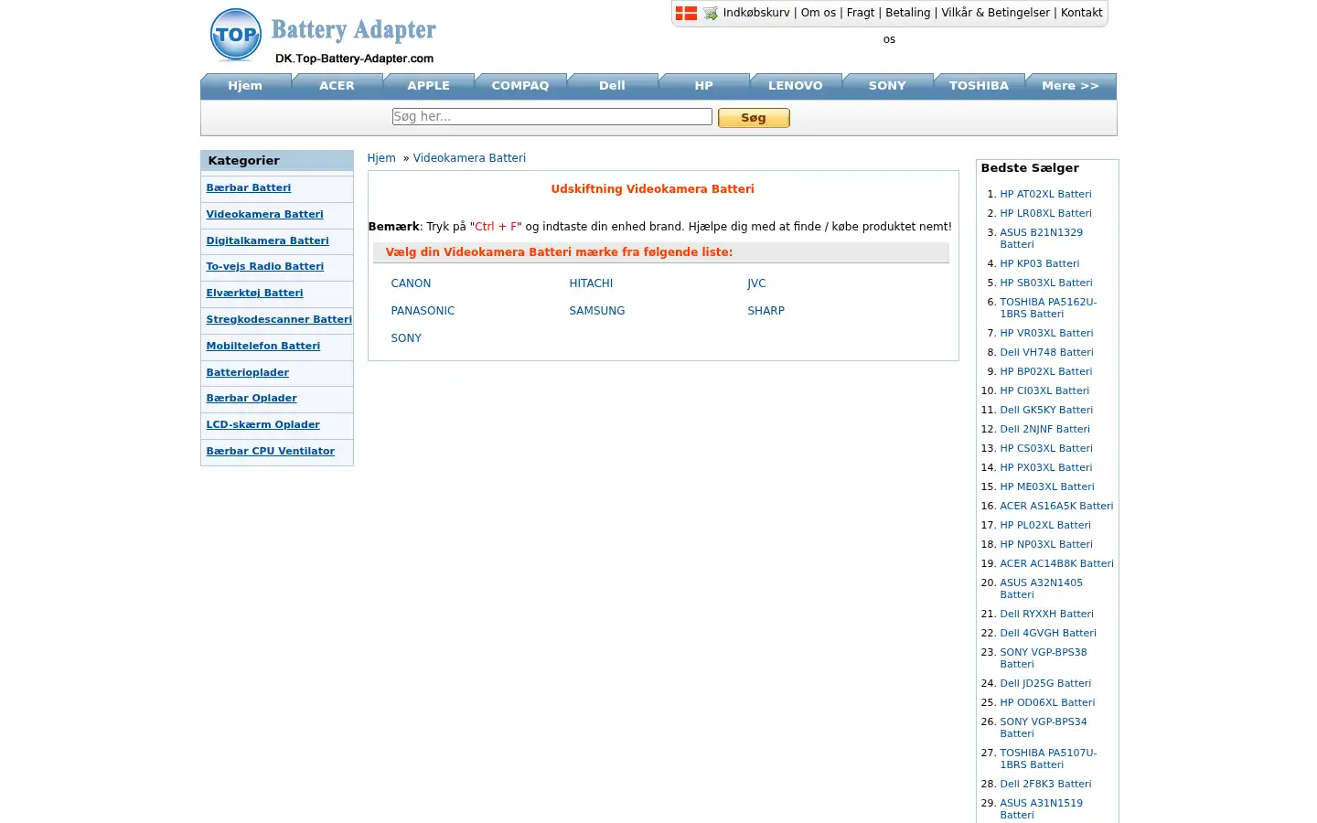
Task: Open the Dell navigation tab
Action: [613, 86]
